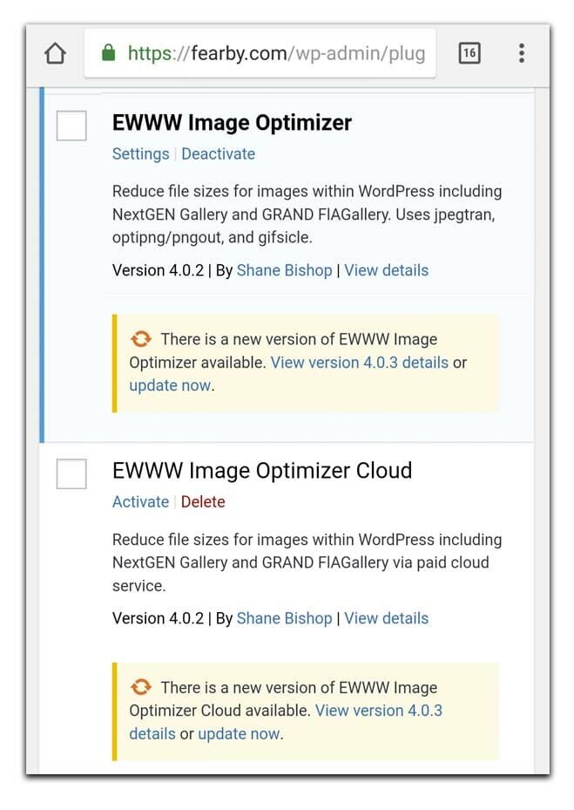Tap the browser home icon
This screenshot has width=574, height=810.
pyautogui.click(x=55, y=54)
